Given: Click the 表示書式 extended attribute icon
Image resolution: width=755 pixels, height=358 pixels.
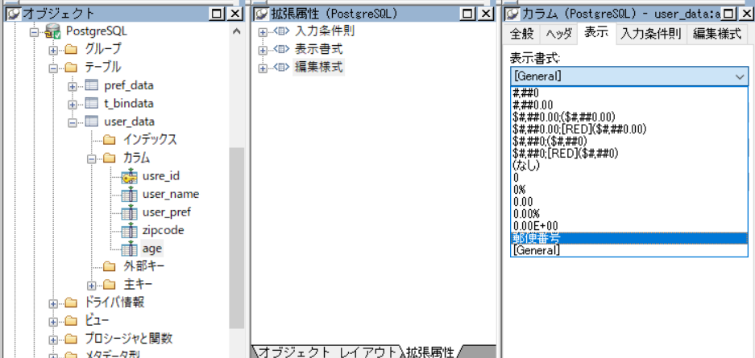Looking at the screenshot, I should tap(281, 50).
